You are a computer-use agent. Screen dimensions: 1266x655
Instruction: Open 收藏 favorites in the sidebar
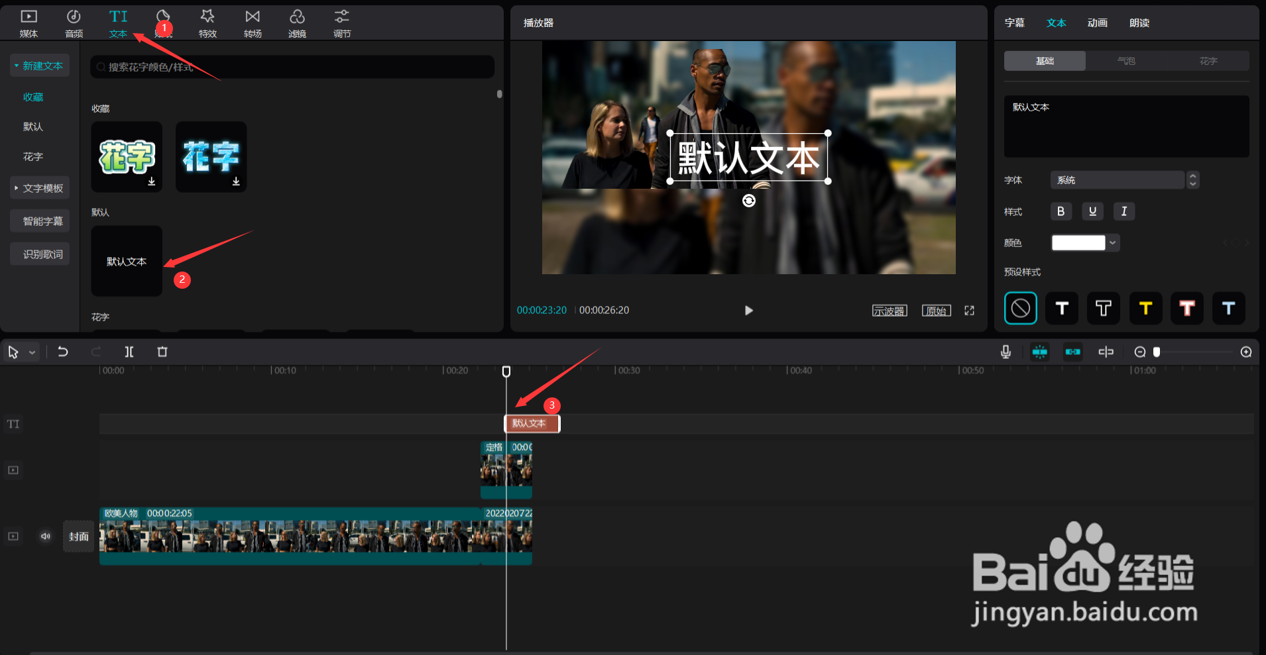(33, 97)
